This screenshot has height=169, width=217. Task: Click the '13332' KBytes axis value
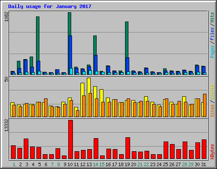[6, 125]
